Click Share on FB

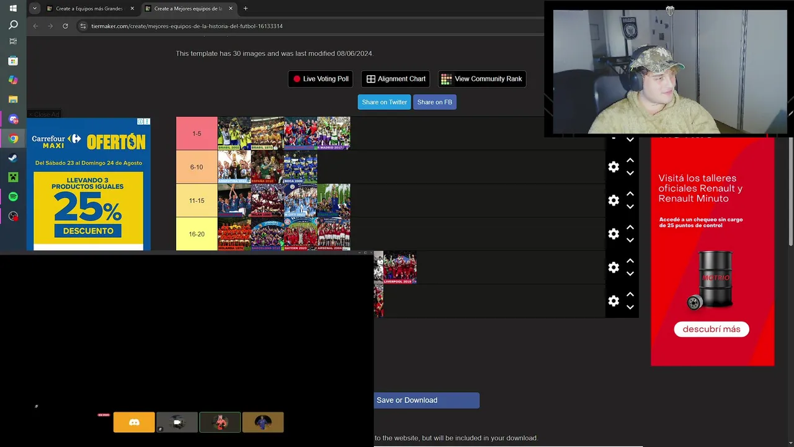pyautogui.click(x=435, y=102)
